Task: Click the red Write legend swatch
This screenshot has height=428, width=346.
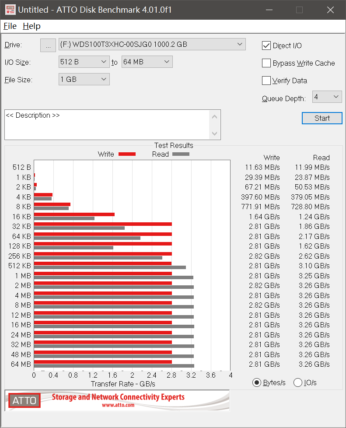Action: (x=127, y=154)
